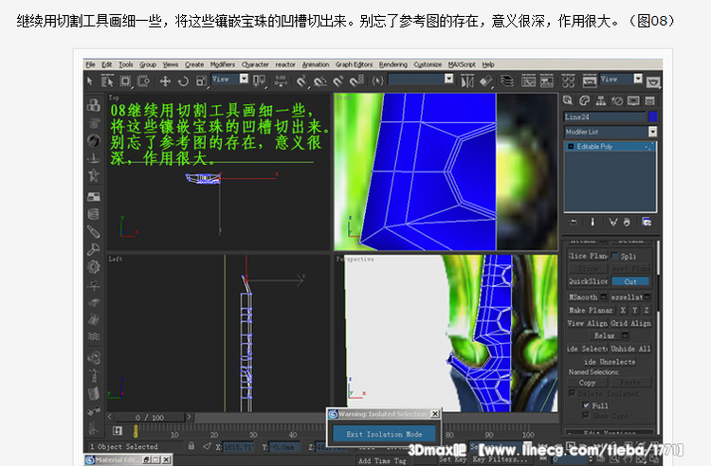The height and width of the screenshot is (466, 711).
Task: Toggle the Split checkbox
Action: [614, 257]
